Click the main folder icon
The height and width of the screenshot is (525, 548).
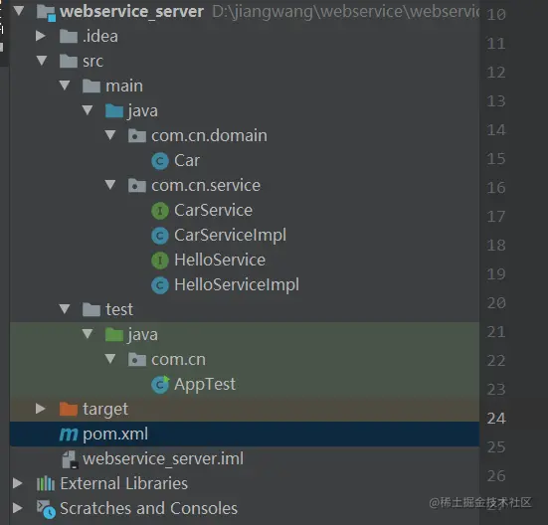click(91, 86)
